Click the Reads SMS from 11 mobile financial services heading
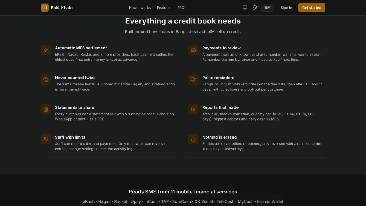366x206 pixels. pos(183,192)
